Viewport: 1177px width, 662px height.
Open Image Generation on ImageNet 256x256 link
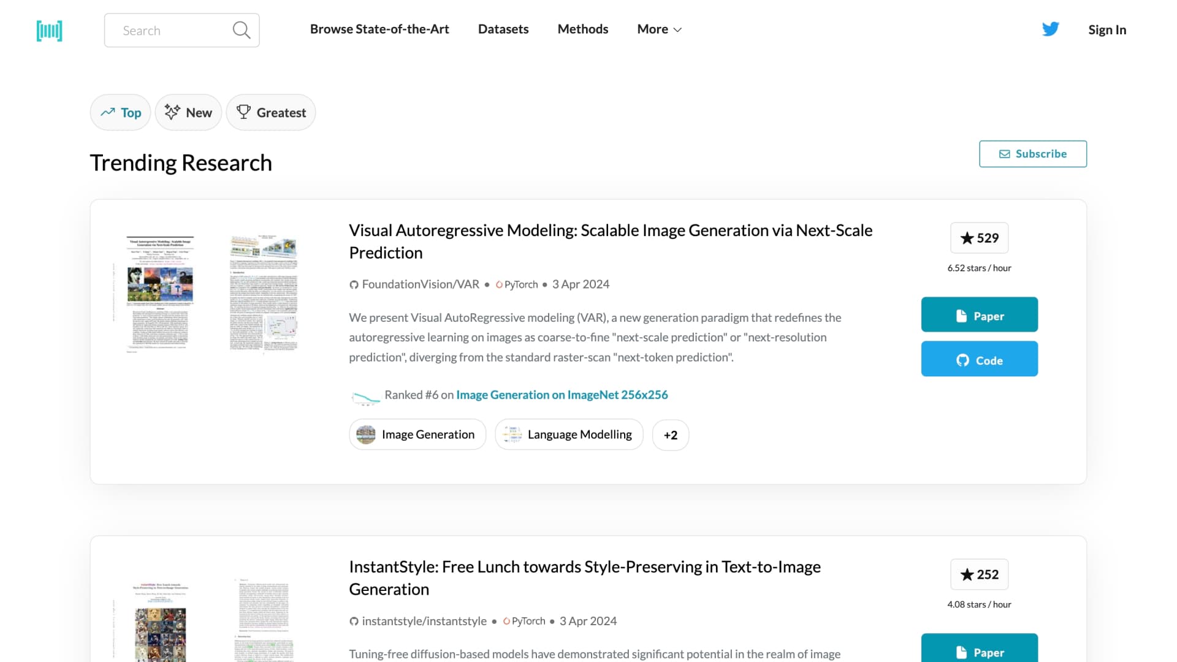point(562,395)
